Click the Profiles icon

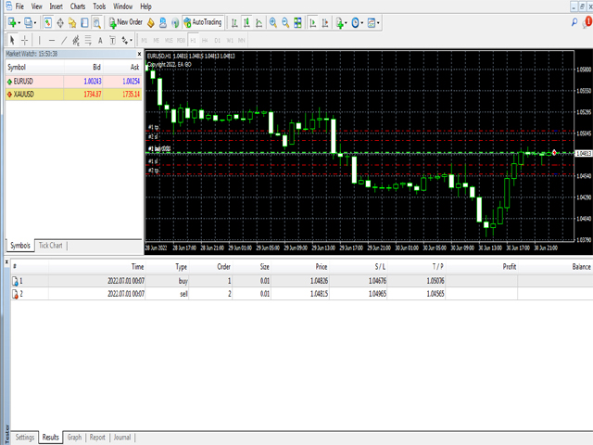click(29, 22)
